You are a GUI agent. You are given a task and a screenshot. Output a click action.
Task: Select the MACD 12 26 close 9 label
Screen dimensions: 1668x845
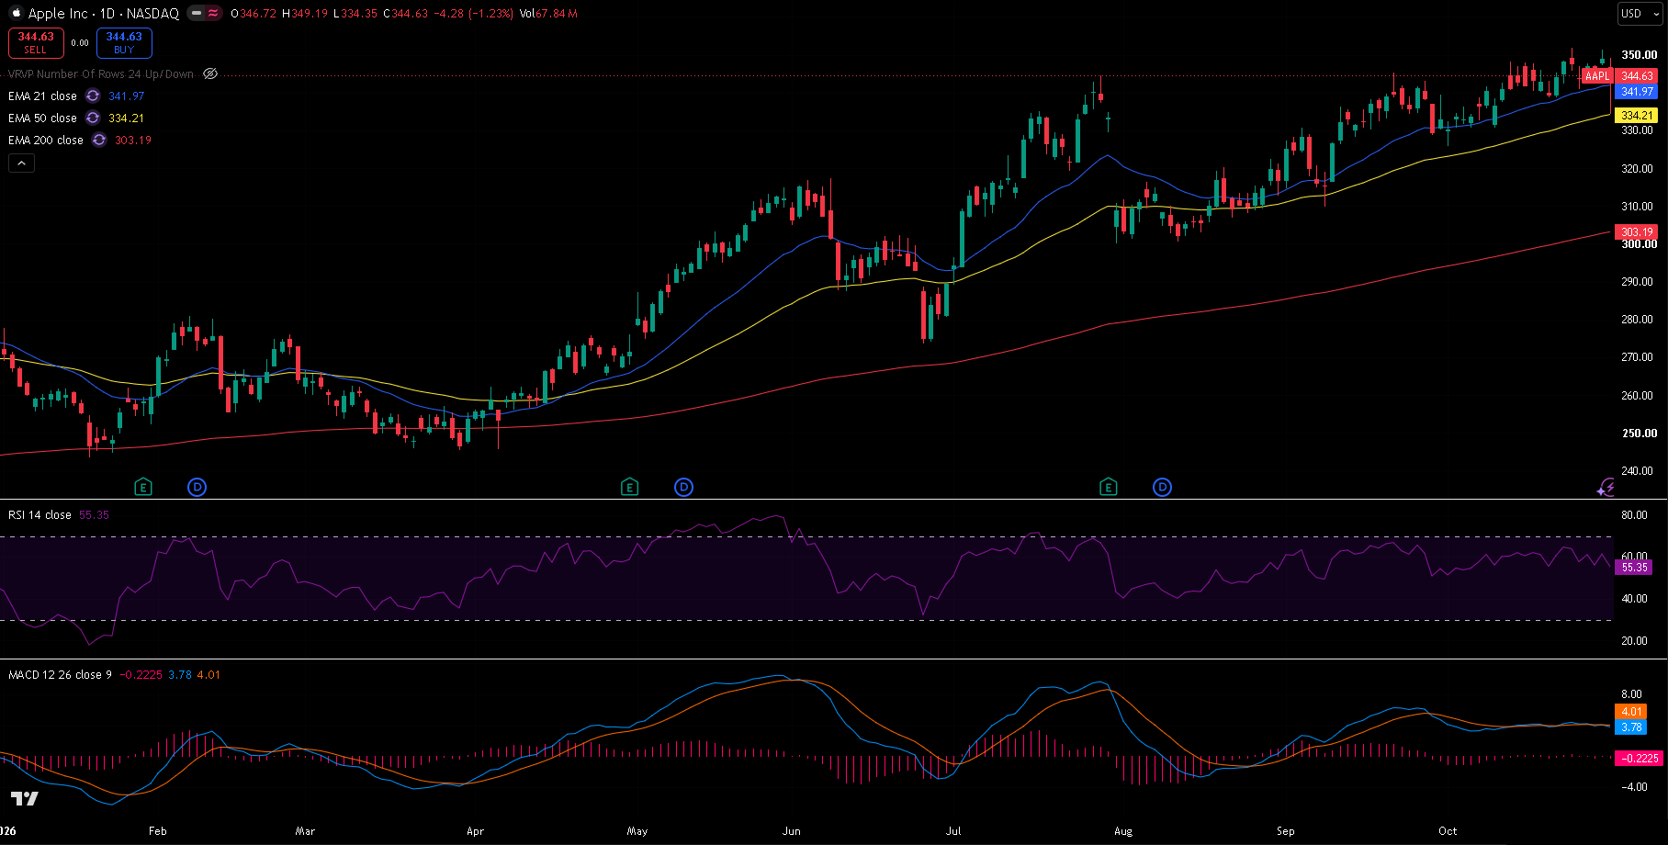click(x=60, y=674)
